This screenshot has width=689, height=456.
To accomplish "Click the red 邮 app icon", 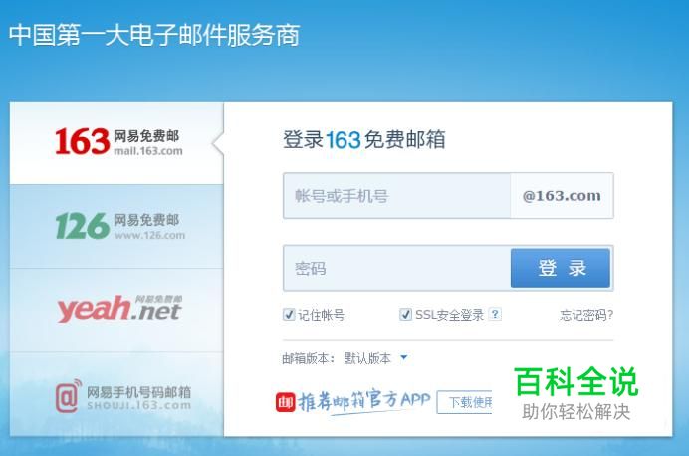I will [285, 402].
